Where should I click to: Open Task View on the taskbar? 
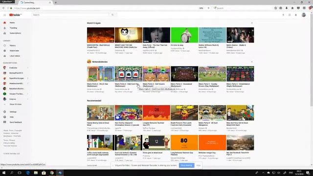click(x=20, y=173)
